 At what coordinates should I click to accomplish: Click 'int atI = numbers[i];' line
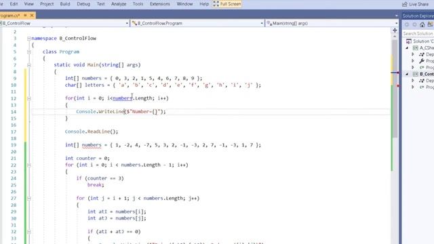tap(117, 211)
